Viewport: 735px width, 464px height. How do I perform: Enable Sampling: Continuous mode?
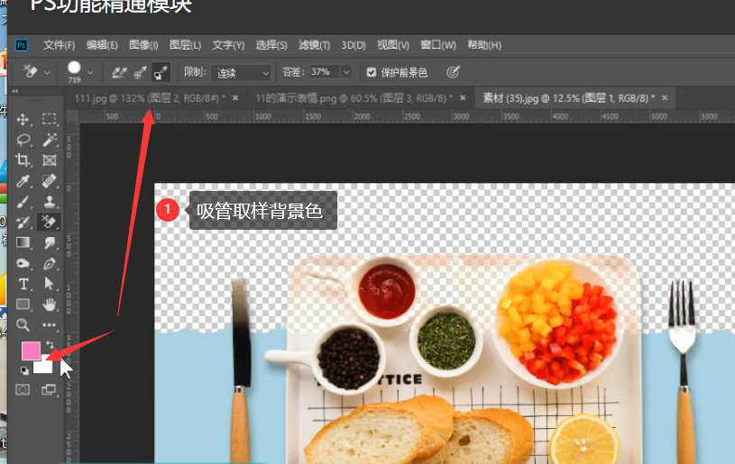pyautogui.click(x=119, y=72)
